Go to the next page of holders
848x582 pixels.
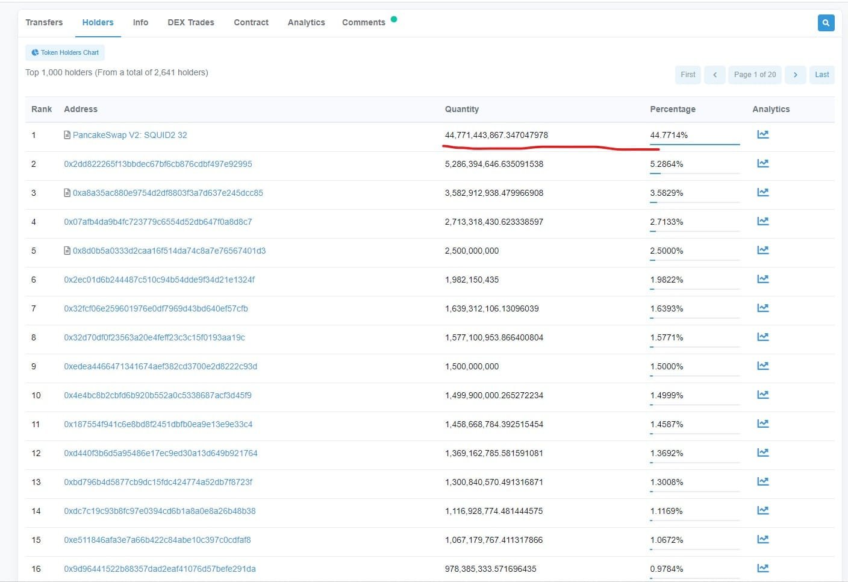pyautogui.click(x=796, y=74)
